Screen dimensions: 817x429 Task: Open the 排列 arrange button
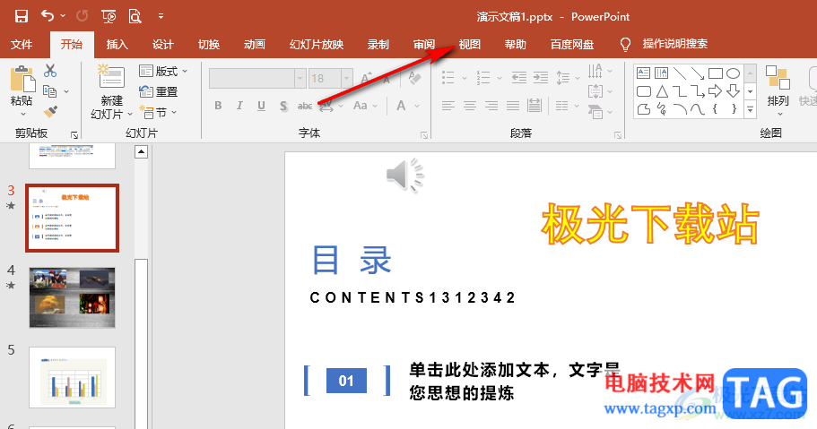click(x=778, y=91)
